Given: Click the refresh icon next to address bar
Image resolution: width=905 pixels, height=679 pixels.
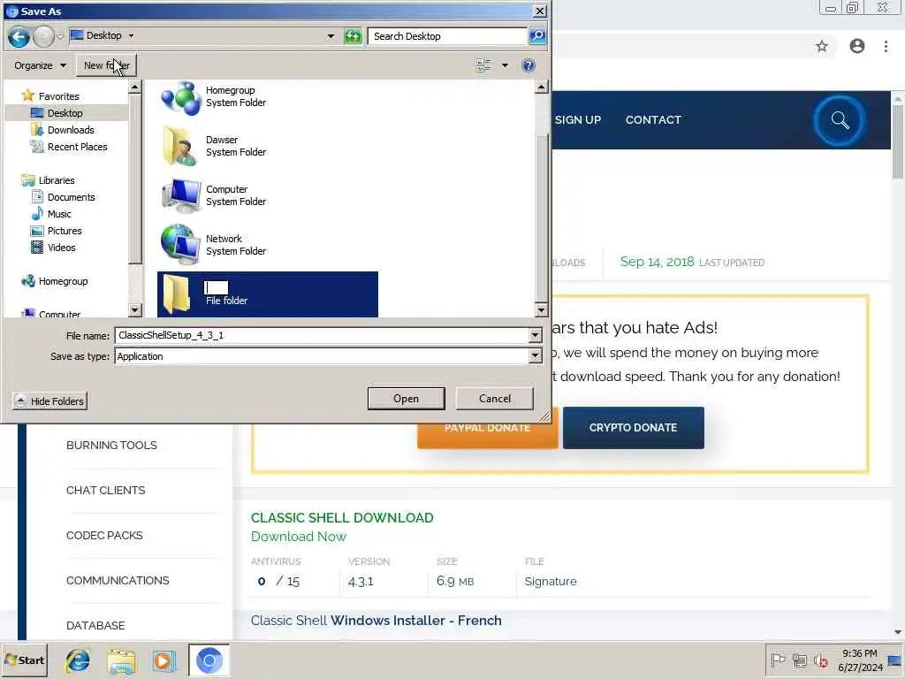Looking at the screenshot, I should 352,36.
